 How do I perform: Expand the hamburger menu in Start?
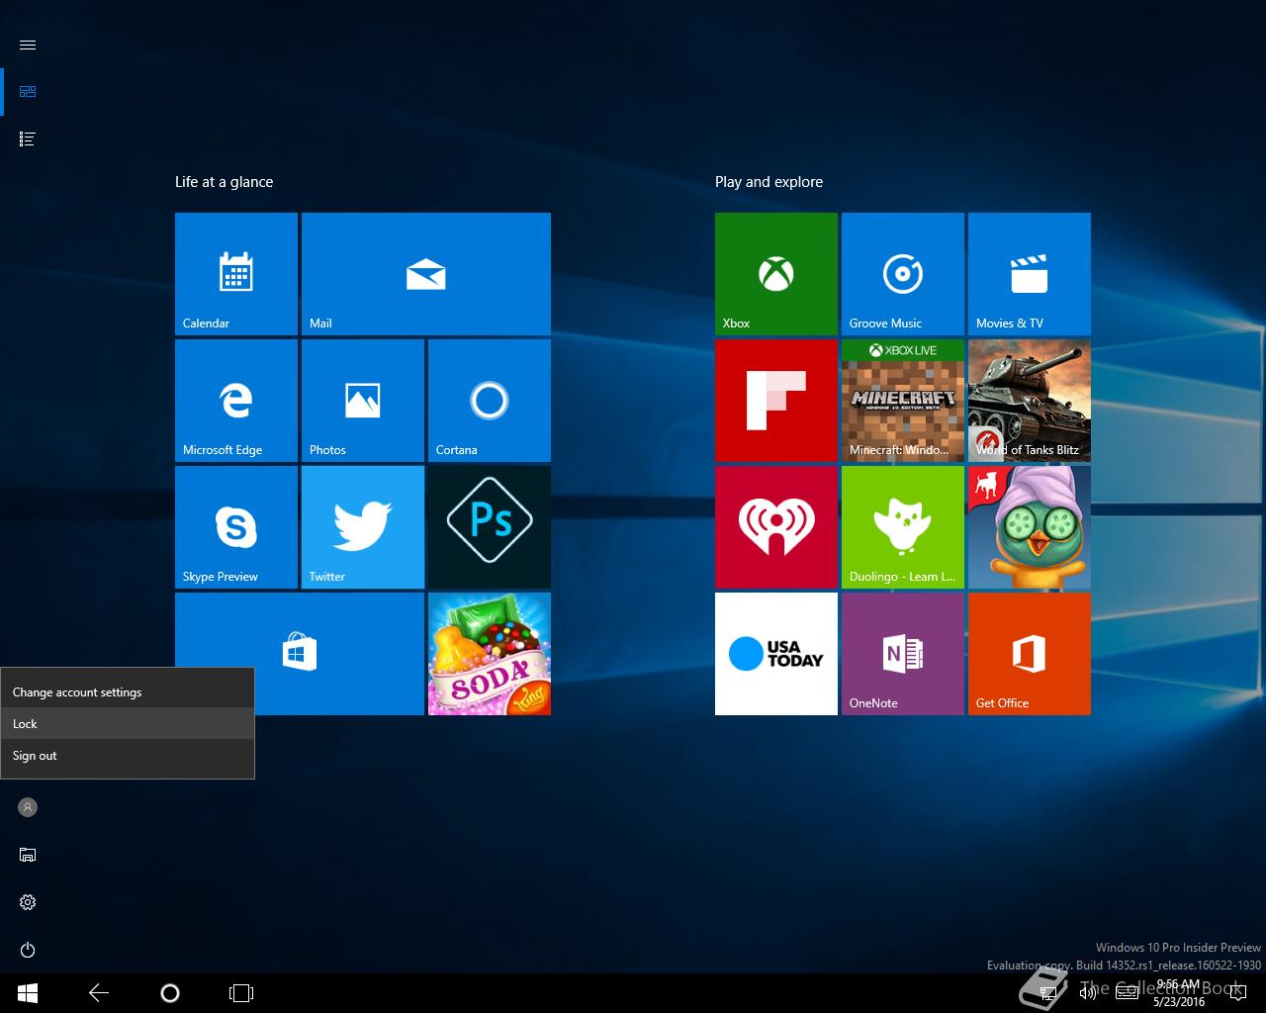tap(28, 45)
